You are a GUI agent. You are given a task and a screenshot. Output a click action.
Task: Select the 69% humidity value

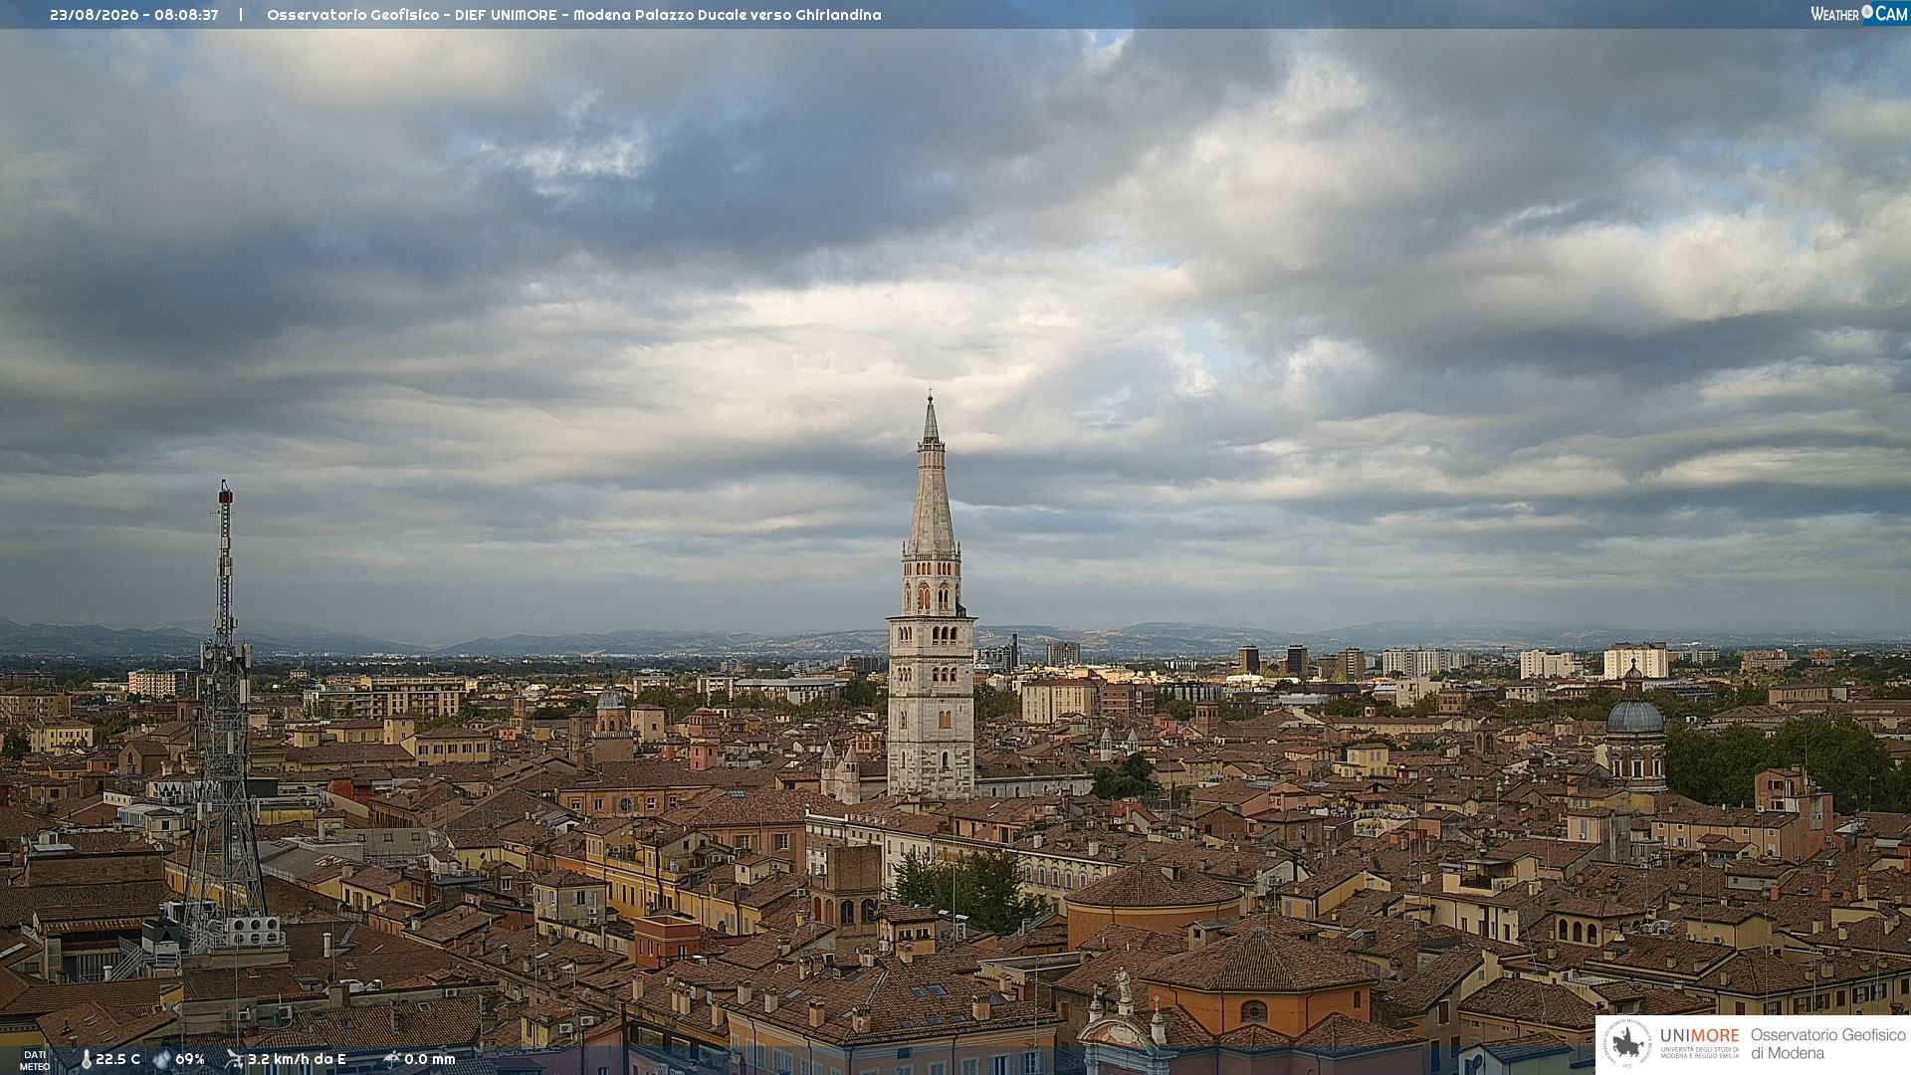point(190,1059)
